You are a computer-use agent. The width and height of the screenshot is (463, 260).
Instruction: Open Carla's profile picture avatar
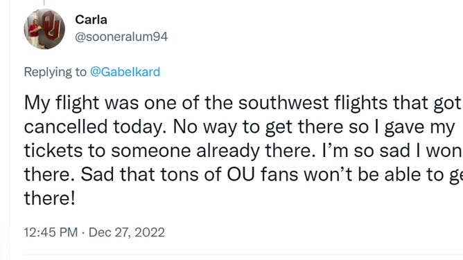point(44,29)
